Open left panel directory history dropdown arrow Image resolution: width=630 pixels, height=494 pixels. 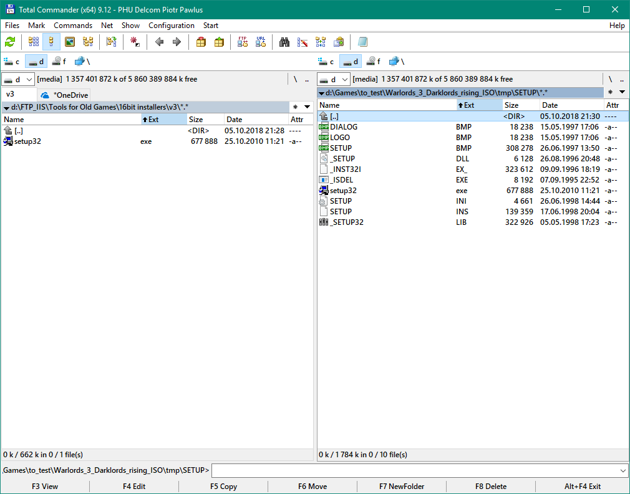pos(308,107)
